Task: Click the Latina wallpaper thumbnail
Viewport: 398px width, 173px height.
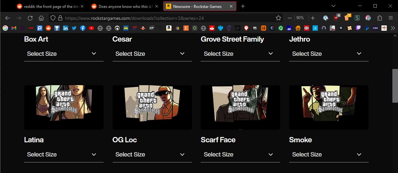Action: [64, 107]
